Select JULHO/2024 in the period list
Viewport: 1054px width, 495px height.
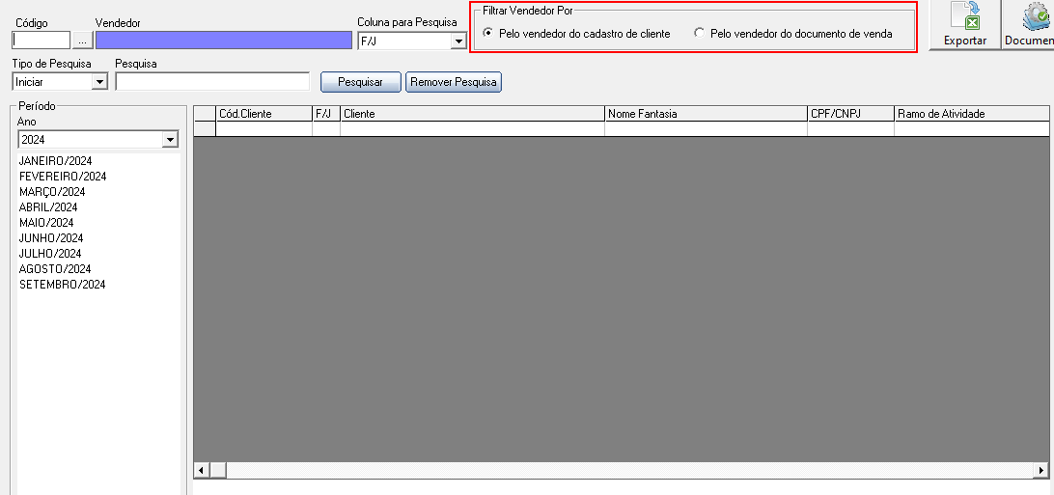click(x=50, y=254)
